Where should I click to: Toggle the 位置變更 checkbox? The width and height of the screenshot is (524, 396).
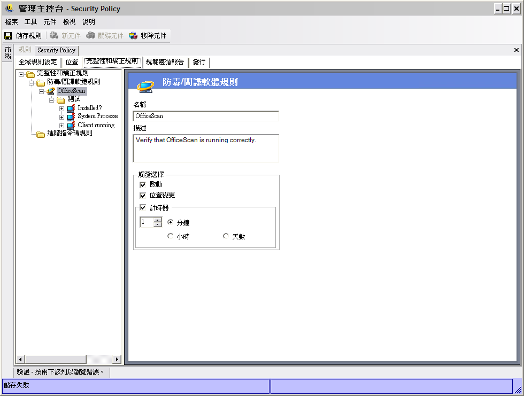[143, 196]
